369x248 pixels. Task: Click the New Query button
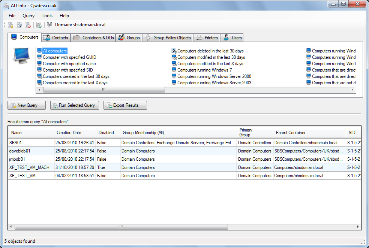(x=27, y=105)
